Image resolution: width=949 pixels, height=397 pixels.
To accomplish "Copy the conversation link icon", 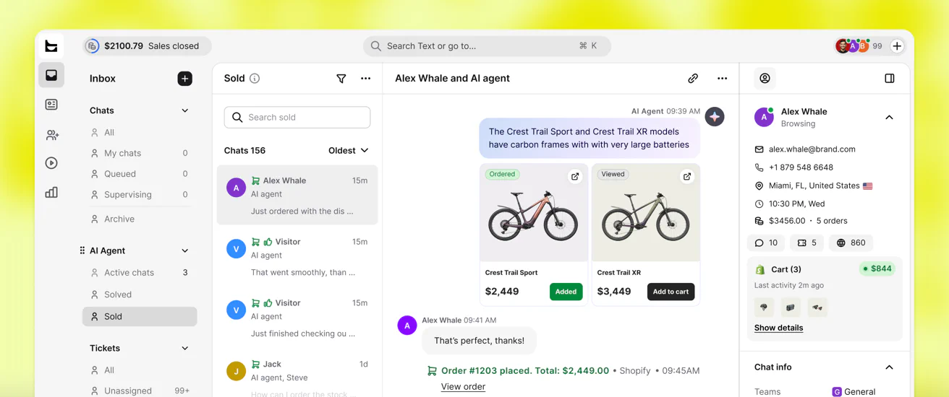I will [693, 79].
